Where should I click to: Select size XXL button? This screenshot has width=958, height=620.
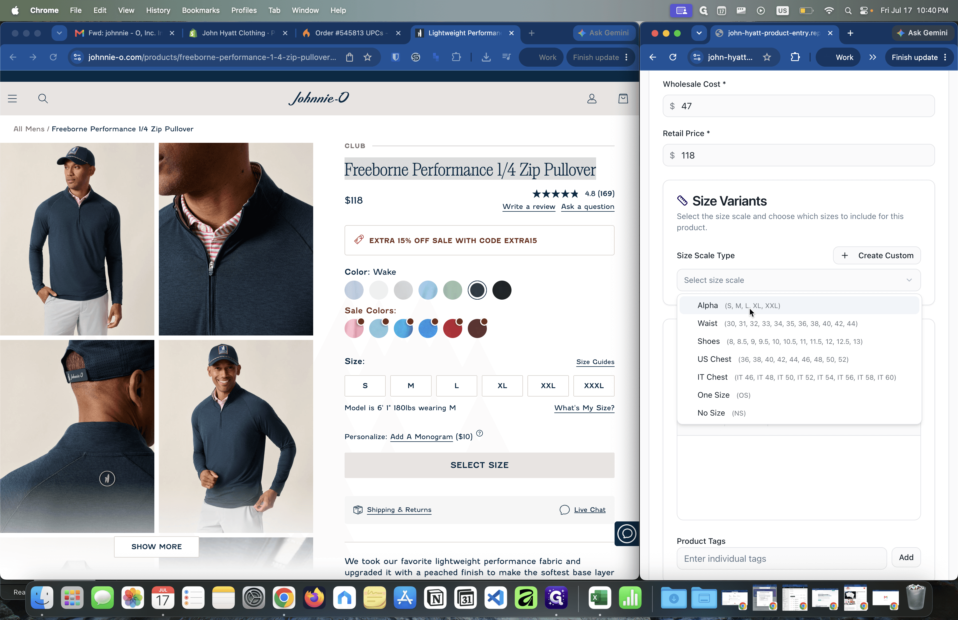[548, 385]
